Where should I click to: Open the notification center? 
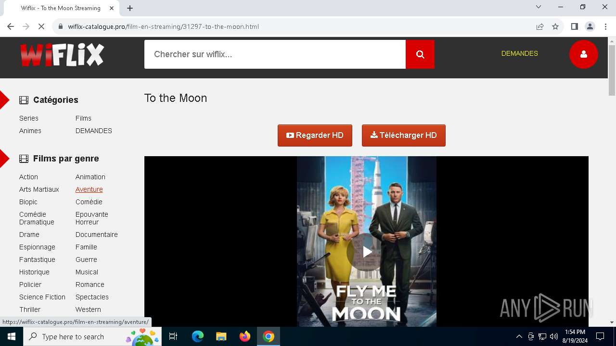pyautogui.click(x=600, y=336)
